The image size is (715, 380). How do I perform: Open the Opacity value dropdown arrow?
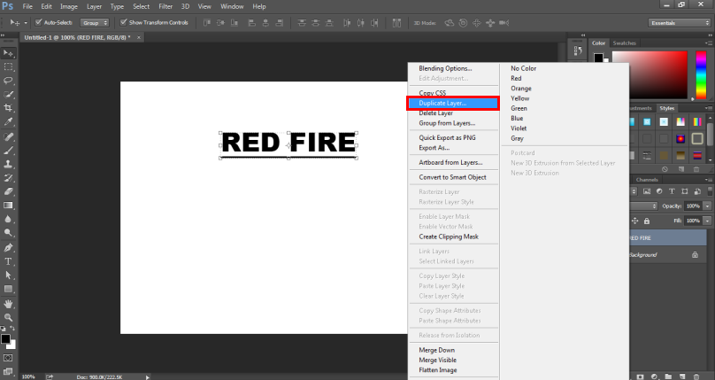(707, 206)
